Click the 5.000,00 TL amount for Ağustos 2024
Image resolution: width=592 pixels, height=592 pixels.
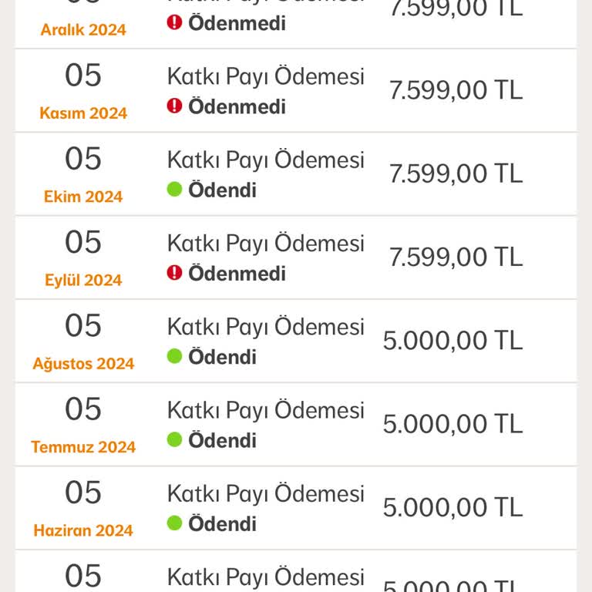point(452,341)
